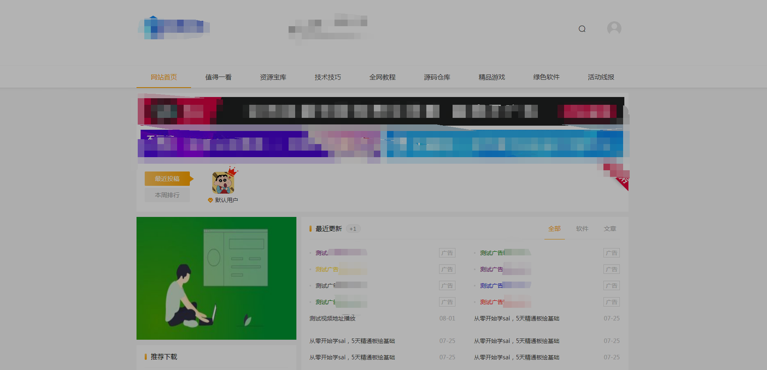Click the red corner ribbon badge
Viewport: 767px width, 370px height.
[621, 180]
